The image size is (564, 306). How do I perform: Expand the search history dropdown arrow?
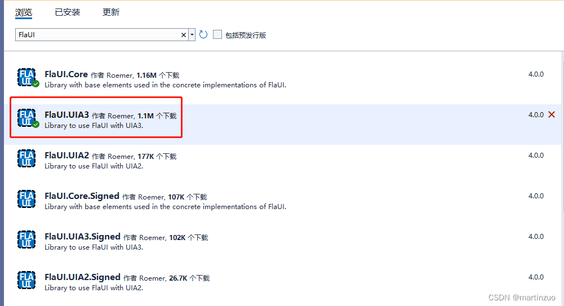(192, 35)
